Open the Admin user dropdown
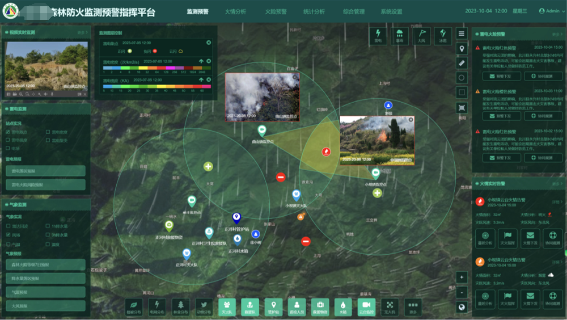Image resolution: width=567 pixels, height=320 pixels. (x=549, y=11)
